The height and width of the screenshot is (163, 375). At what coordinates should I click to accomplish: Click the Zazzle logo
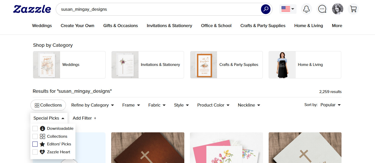click(x=32, y=9)
